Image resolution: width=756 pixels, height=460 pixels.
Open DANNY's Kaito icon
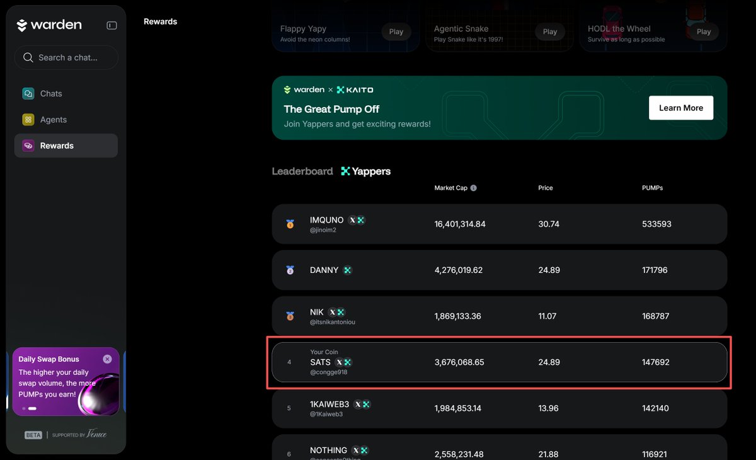[x=347, y=270]
